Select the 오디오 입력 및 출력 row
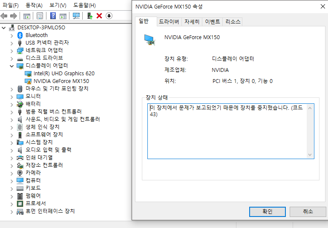 48,150
